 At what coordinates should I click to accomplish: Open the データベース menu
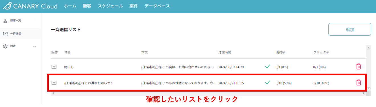(x=157, y=6)
